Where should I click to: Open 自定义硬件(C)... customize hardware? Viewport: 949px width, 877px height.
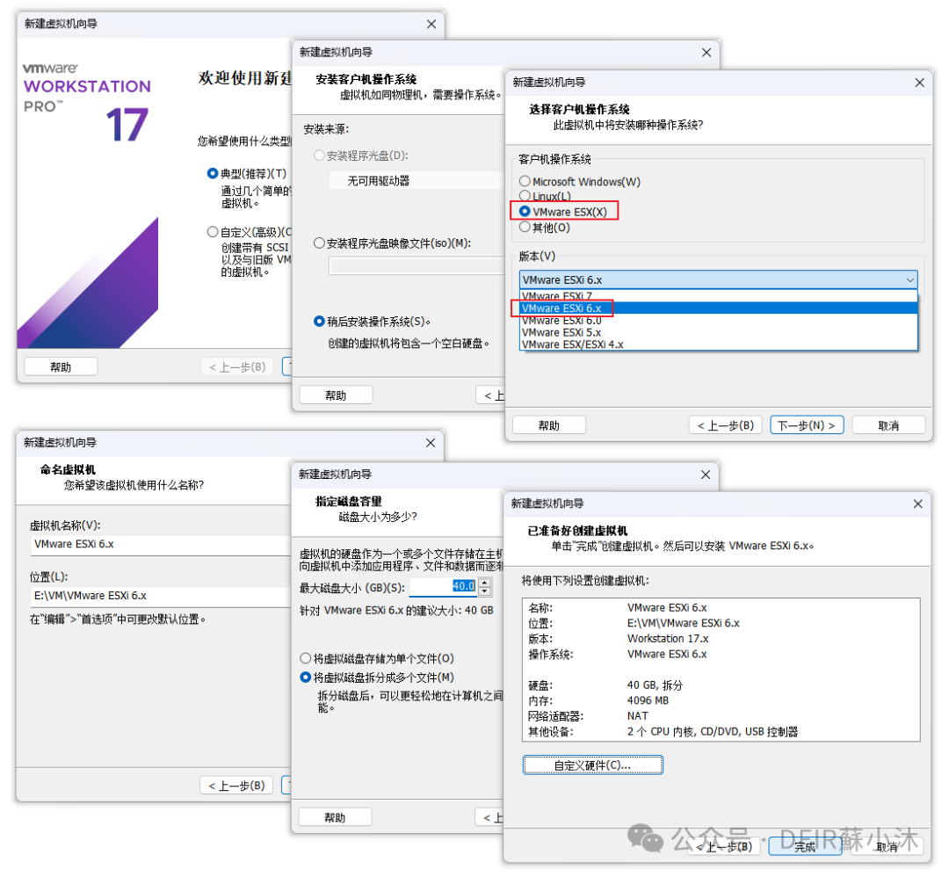coord(592,765)
